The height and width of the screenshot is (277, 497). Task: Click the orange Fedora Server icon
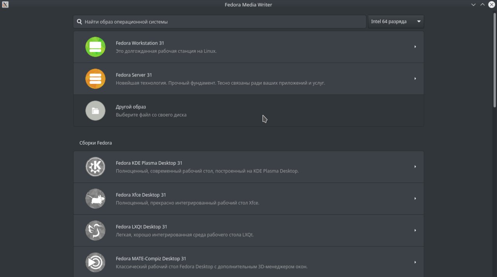pyautogui.click(x=96, y=79)
